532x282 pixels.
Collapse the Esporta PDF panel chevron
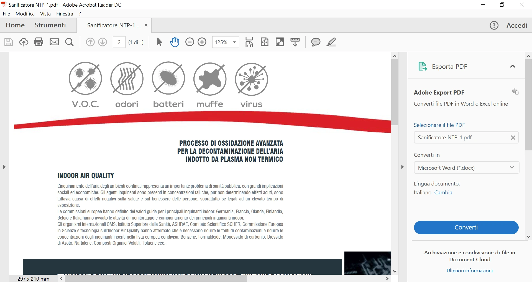pos(513,66)
